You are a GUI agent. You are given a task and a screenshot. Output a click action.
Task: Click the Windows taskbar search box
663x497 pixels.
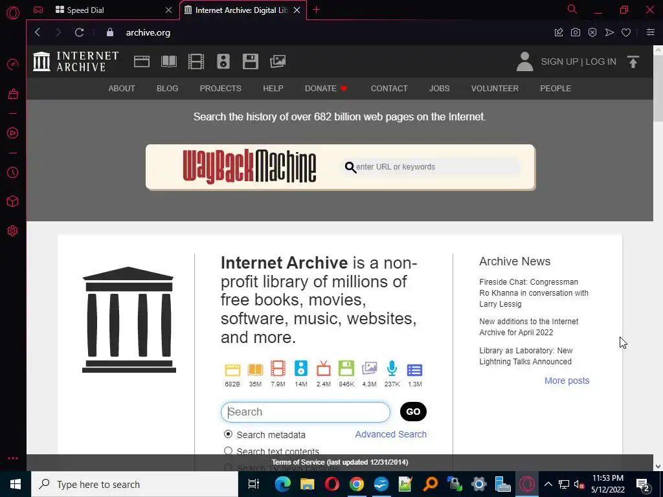pyautogui.click(x=135, y=484)
